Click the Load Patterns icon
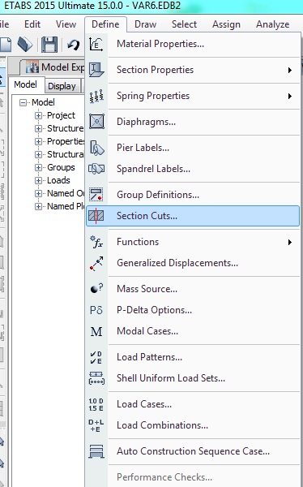The height and width of the screenshot is (487, 303). point(96,357)
